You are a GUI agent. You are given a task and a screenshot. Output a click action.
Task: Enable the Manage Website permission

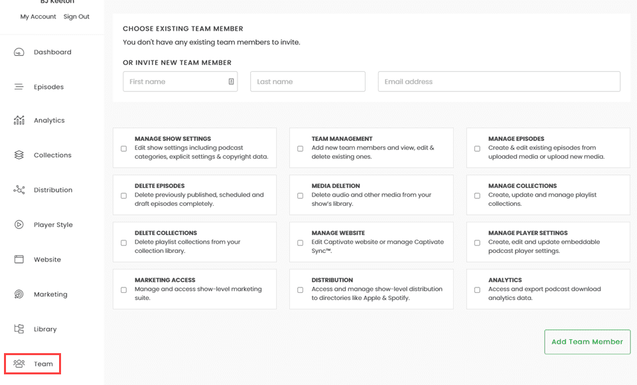300,242
